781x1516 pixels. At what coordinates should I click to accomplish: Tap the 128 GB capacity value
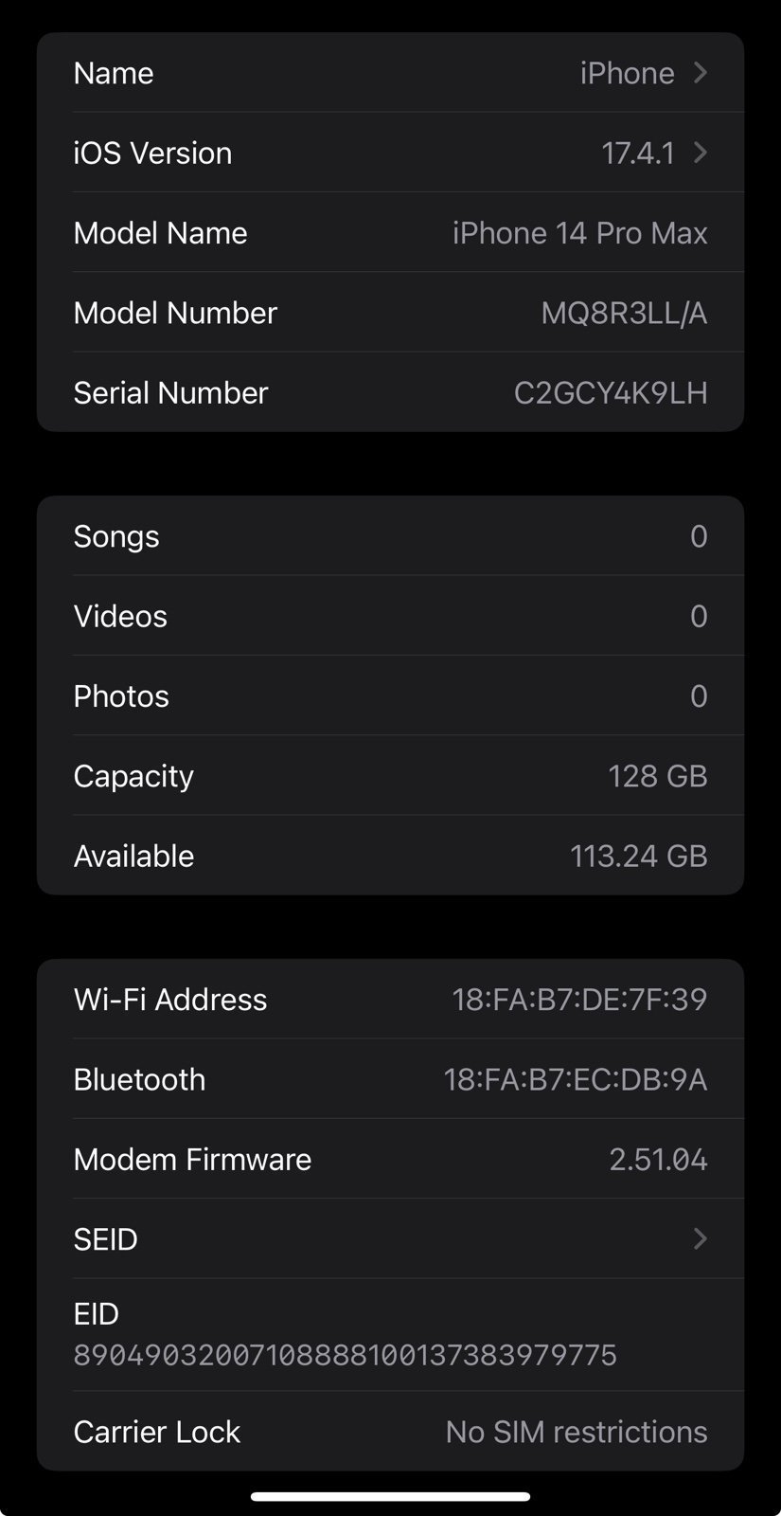click(x=657, y=776)
